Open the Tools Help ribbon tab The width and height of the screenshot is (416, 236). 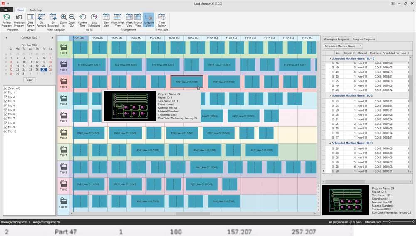pos(36,10)
